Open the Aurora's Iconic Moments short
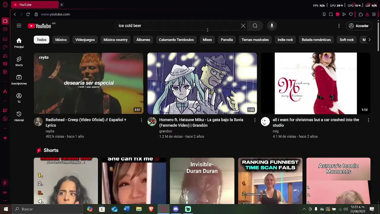The width and height of the screenshot is (380, 214). (338, 181)
